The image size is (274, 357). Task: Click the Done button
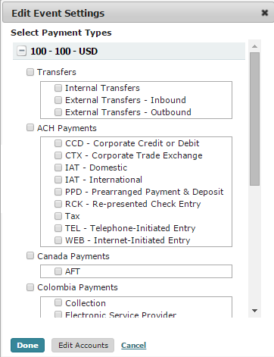[27, 345]
